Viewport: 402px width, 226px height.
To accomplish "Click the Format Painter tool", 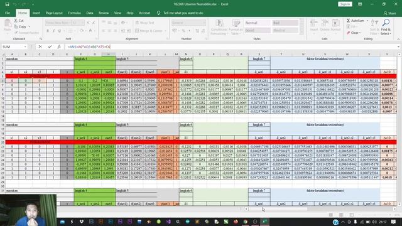I will point(26,33).
